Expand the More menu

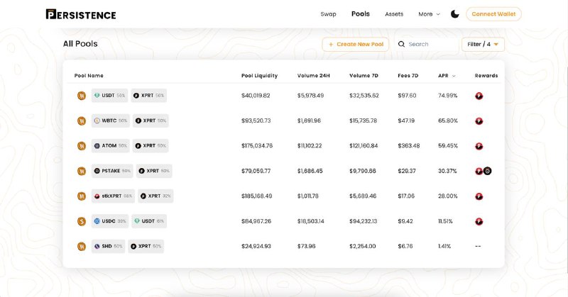pos(430,14)
